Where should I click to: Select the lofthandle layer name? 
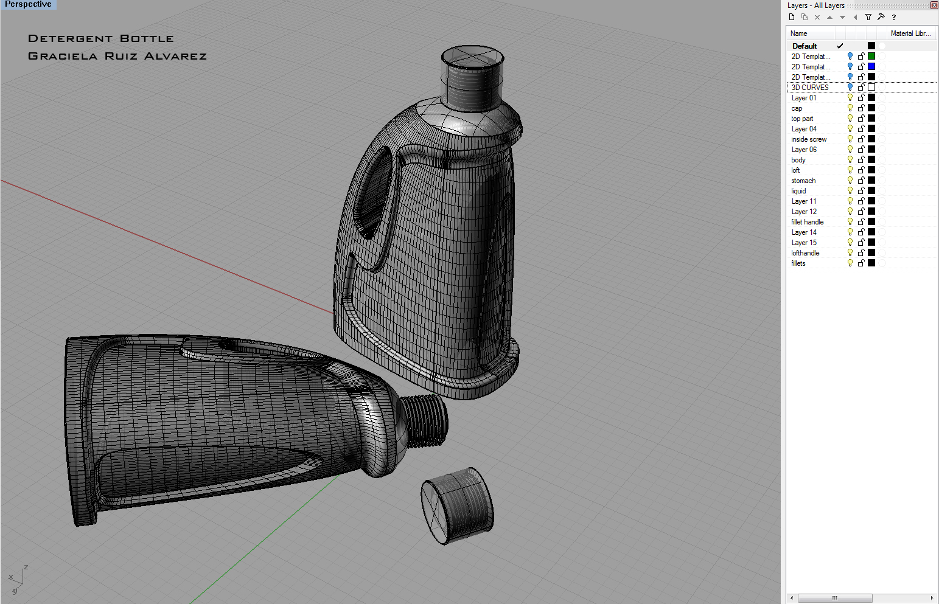pyautogui.click(x=805, y=252)
